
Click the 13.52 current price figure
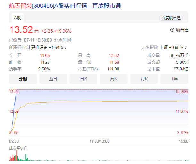[21, 30]
